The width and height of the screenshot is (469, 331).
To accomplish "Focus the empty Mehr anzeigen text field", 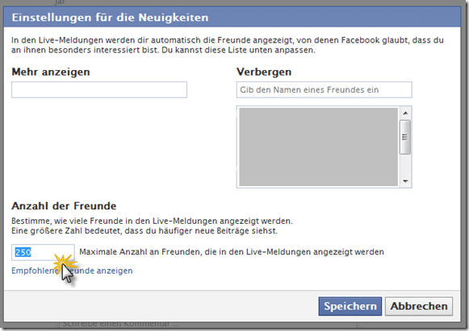I will [x=99, y=89].
